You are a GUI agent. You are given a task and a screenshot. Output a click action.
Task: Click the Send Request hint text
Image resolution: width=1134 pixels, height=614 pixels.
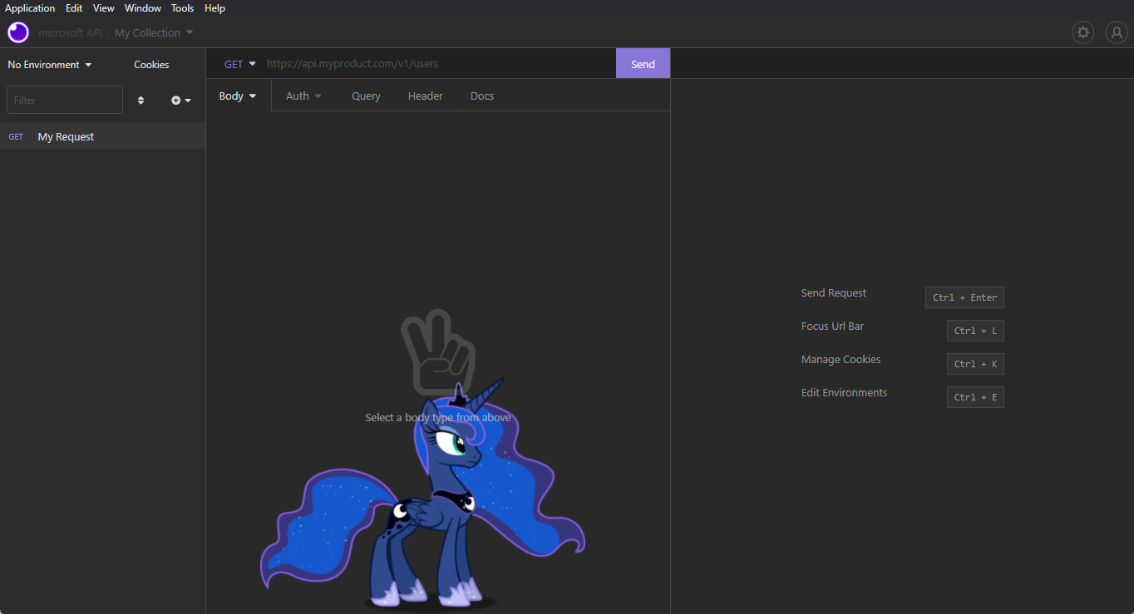(834, 293)
